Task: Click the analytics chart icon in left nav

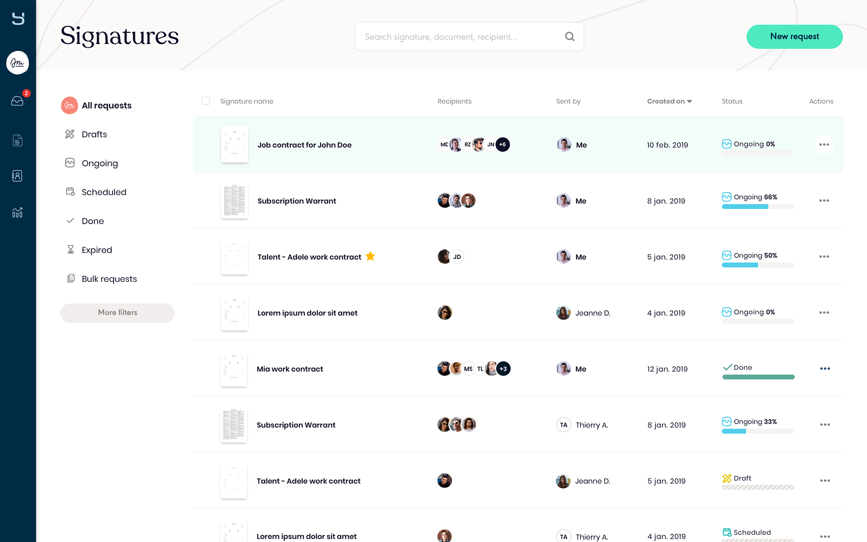Action: (17, 212)
